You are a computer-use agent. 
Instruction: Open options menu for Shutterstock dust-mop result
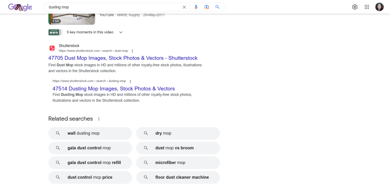[133, 51]
